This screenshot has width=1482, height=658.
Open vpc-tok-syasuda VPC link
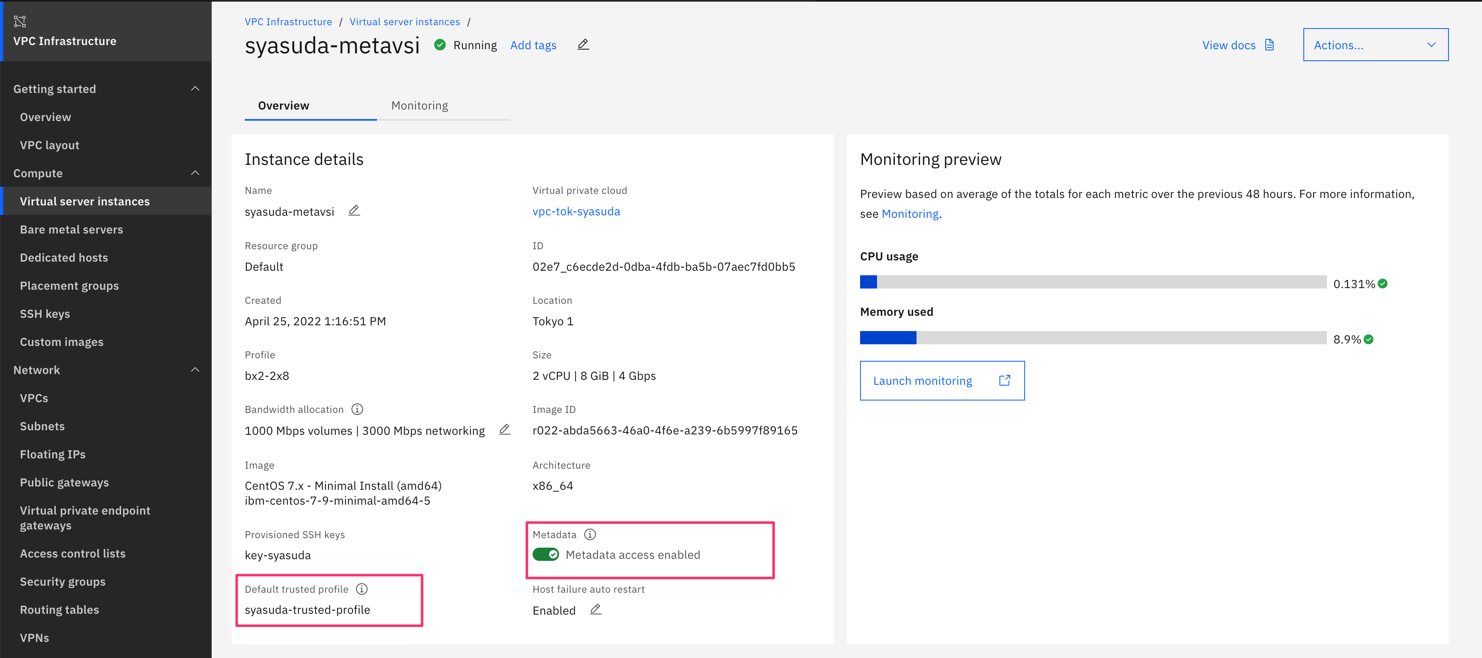(x=576, y=211)
